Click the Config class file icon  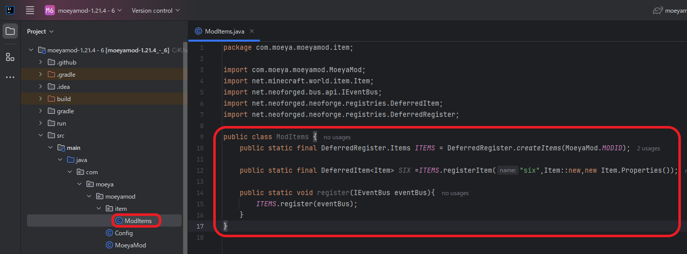click(109, 233)
